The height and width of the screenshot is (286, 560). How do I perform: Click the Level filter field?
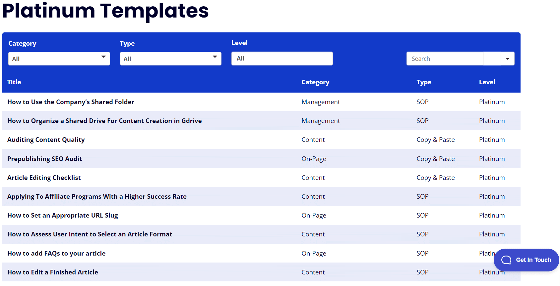(x=282, y=58)
